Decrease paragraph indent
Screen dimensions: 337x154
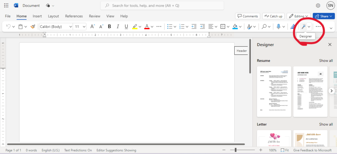[194, 27]
